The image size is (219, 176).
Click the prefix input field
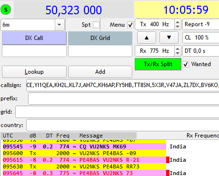124,98
